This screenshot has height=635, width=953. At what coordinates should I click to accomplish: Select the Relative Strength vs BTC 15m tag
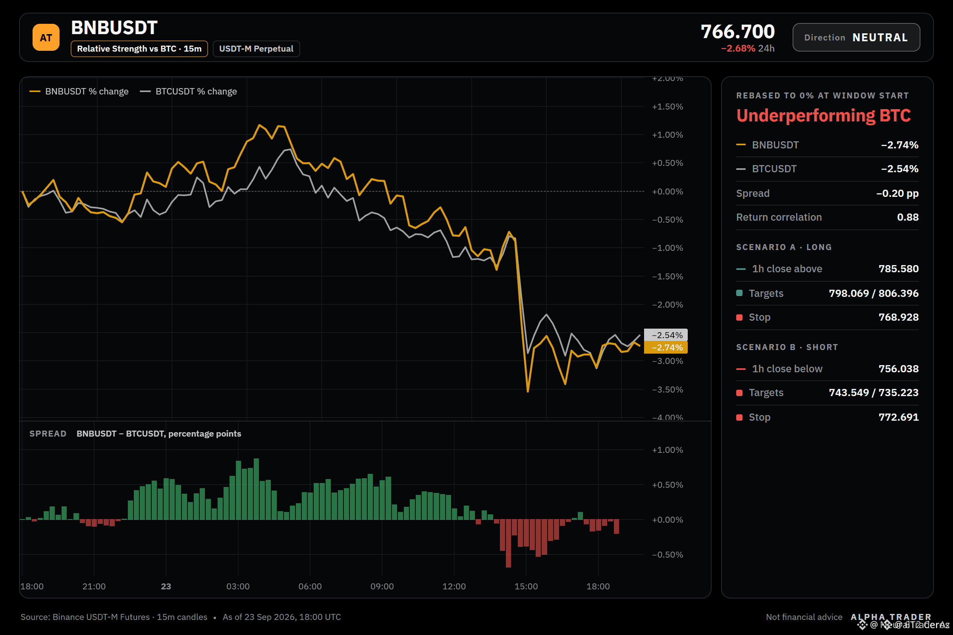(x=139, y=48)
